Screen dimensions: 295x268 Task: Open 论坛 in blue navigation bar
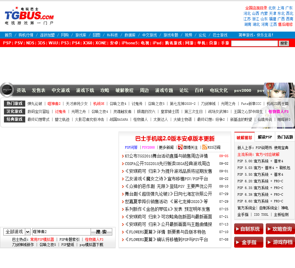tap(203, 35)
